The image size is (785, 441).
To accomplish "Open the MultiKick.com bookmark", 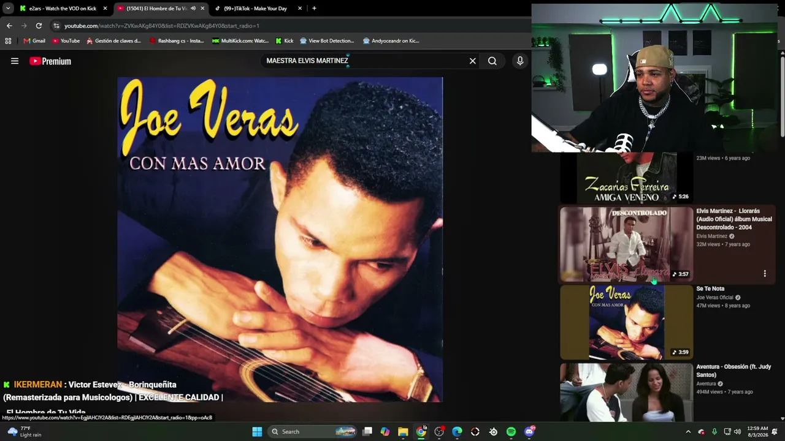I will pos(240,41).
